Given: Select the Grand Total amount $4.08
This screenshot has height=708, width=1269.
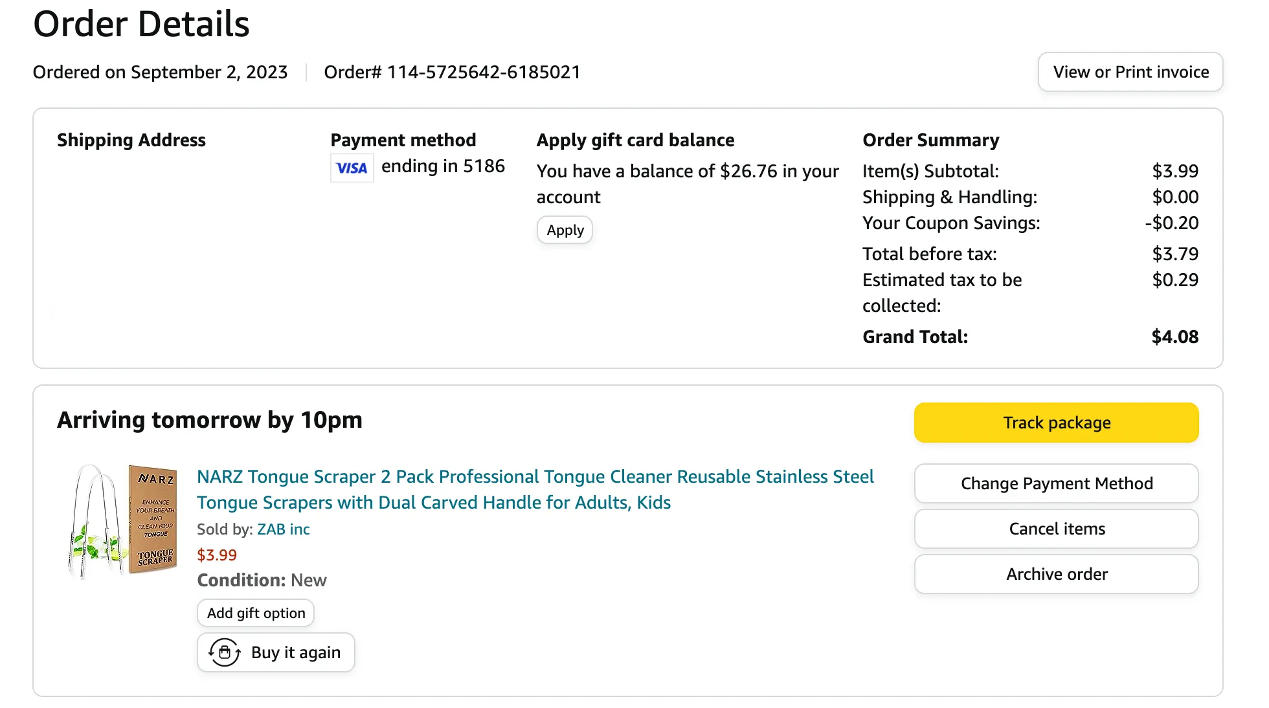Looking at the screenshot, I should pyautogui.click(x=1175, y=337).
